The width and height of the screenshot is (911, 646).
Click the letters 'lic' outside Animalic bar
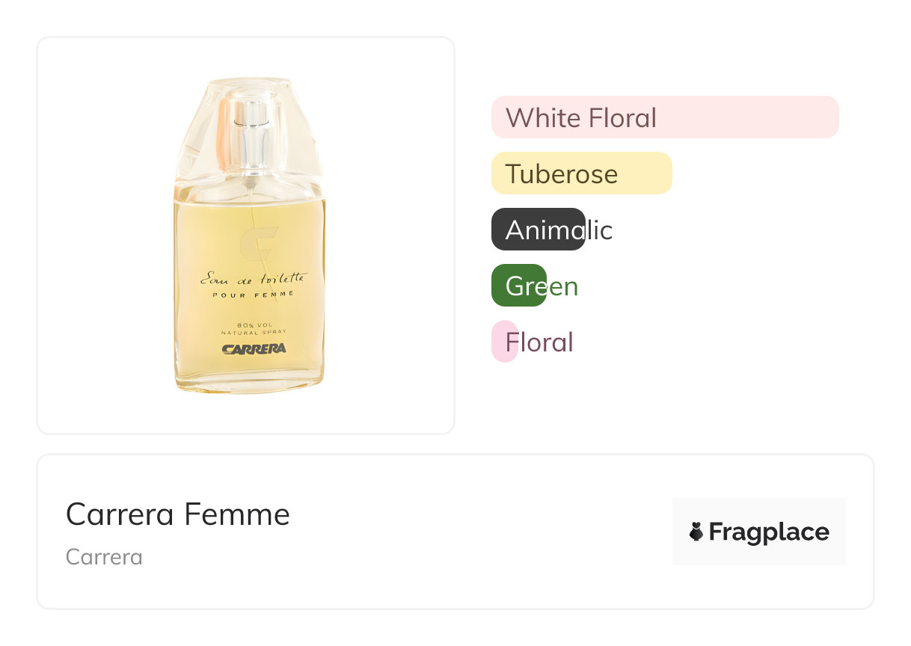coord(599,230)
